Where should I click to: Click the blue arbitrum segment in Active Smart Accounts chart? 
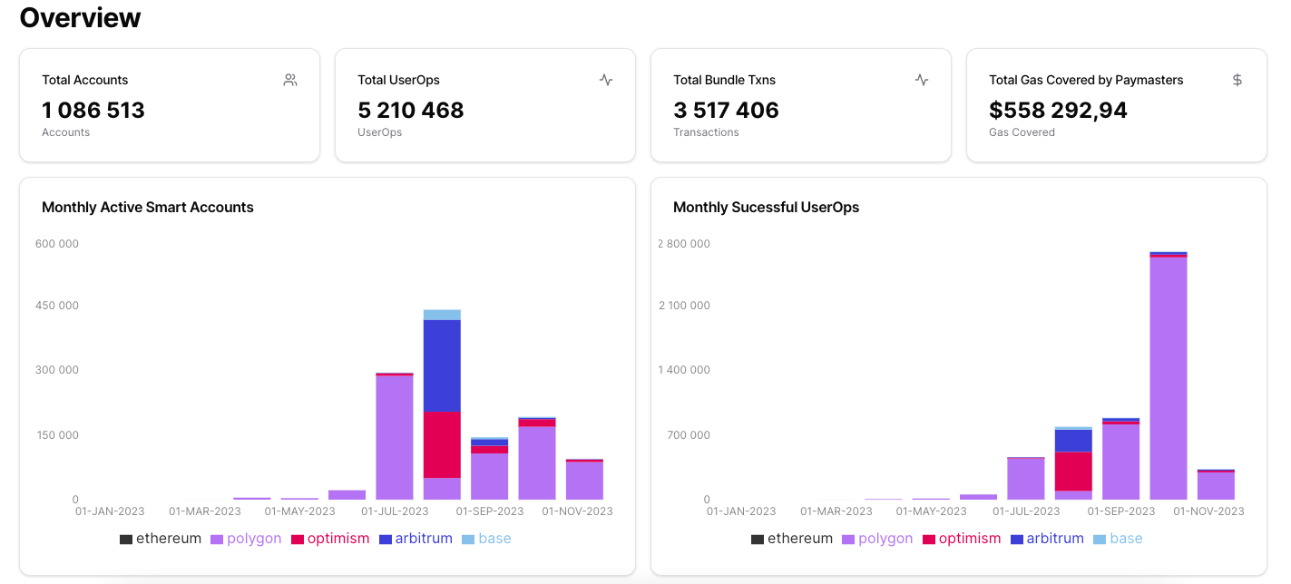pyautogui.click(x=442, y=365)
